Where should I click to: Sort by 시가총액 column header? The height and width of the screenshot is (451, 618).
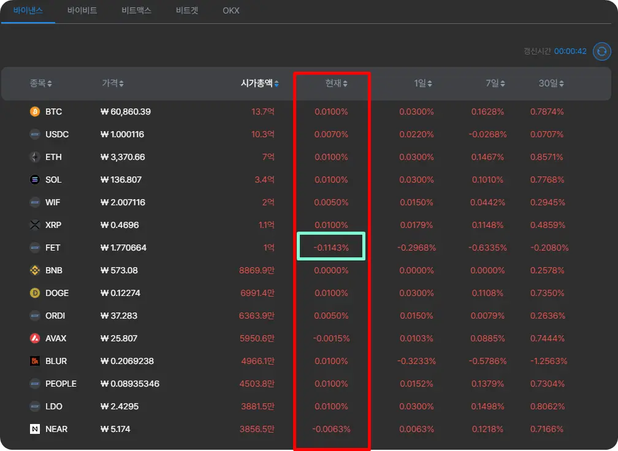tap(260, 83)
